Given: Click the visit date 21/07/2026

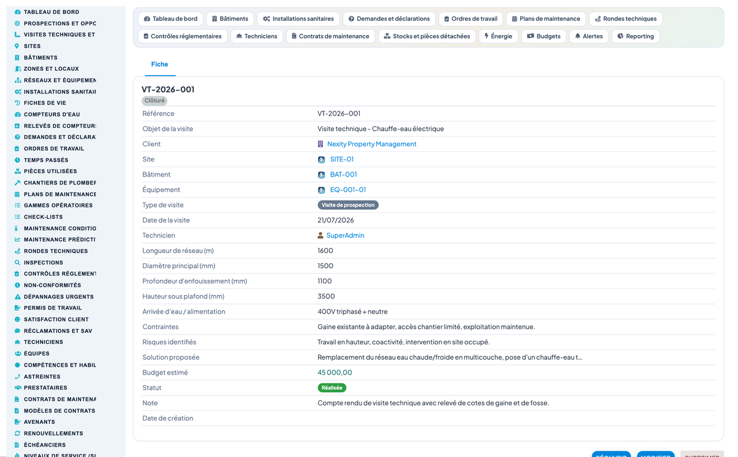Looking at the screenshot, I should (x=336, y=220).
